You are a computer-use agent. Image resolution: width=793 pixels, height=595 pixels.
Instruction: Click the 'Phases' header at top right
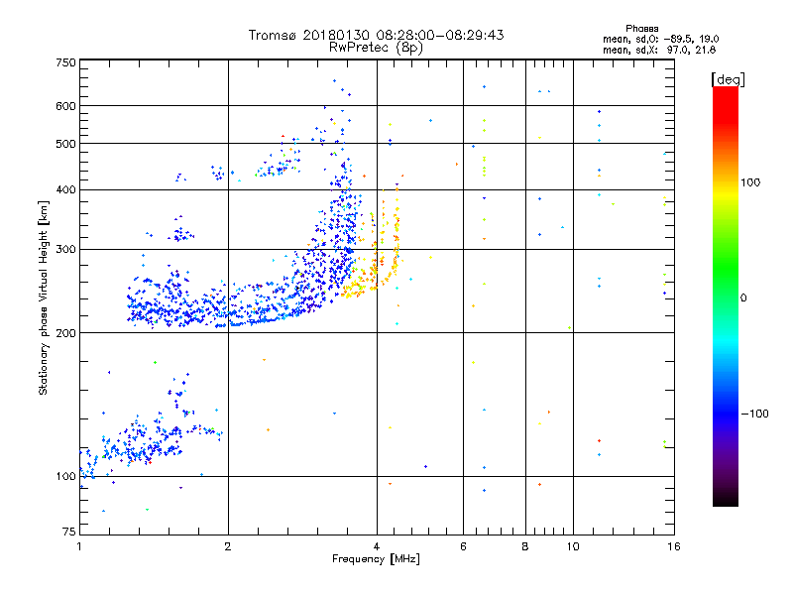pos(641,29)
